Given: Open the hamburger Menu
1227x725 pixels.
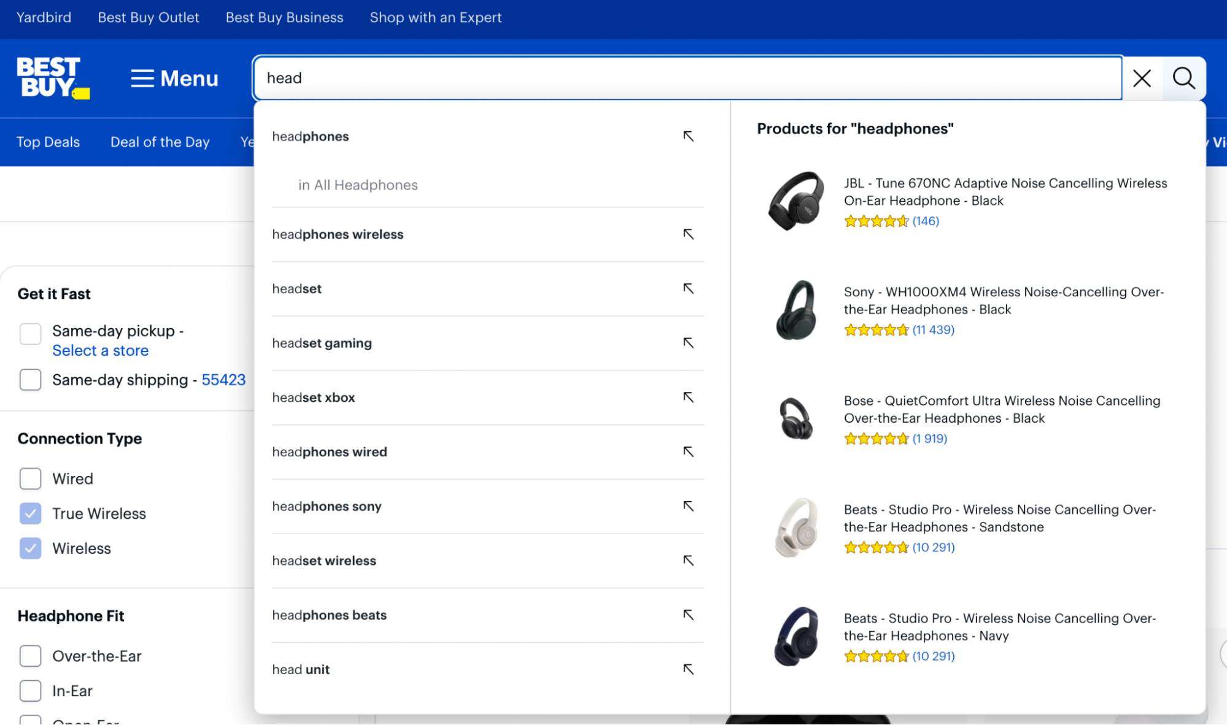Looking at the screenshot, I should click(x=174, y=79).
